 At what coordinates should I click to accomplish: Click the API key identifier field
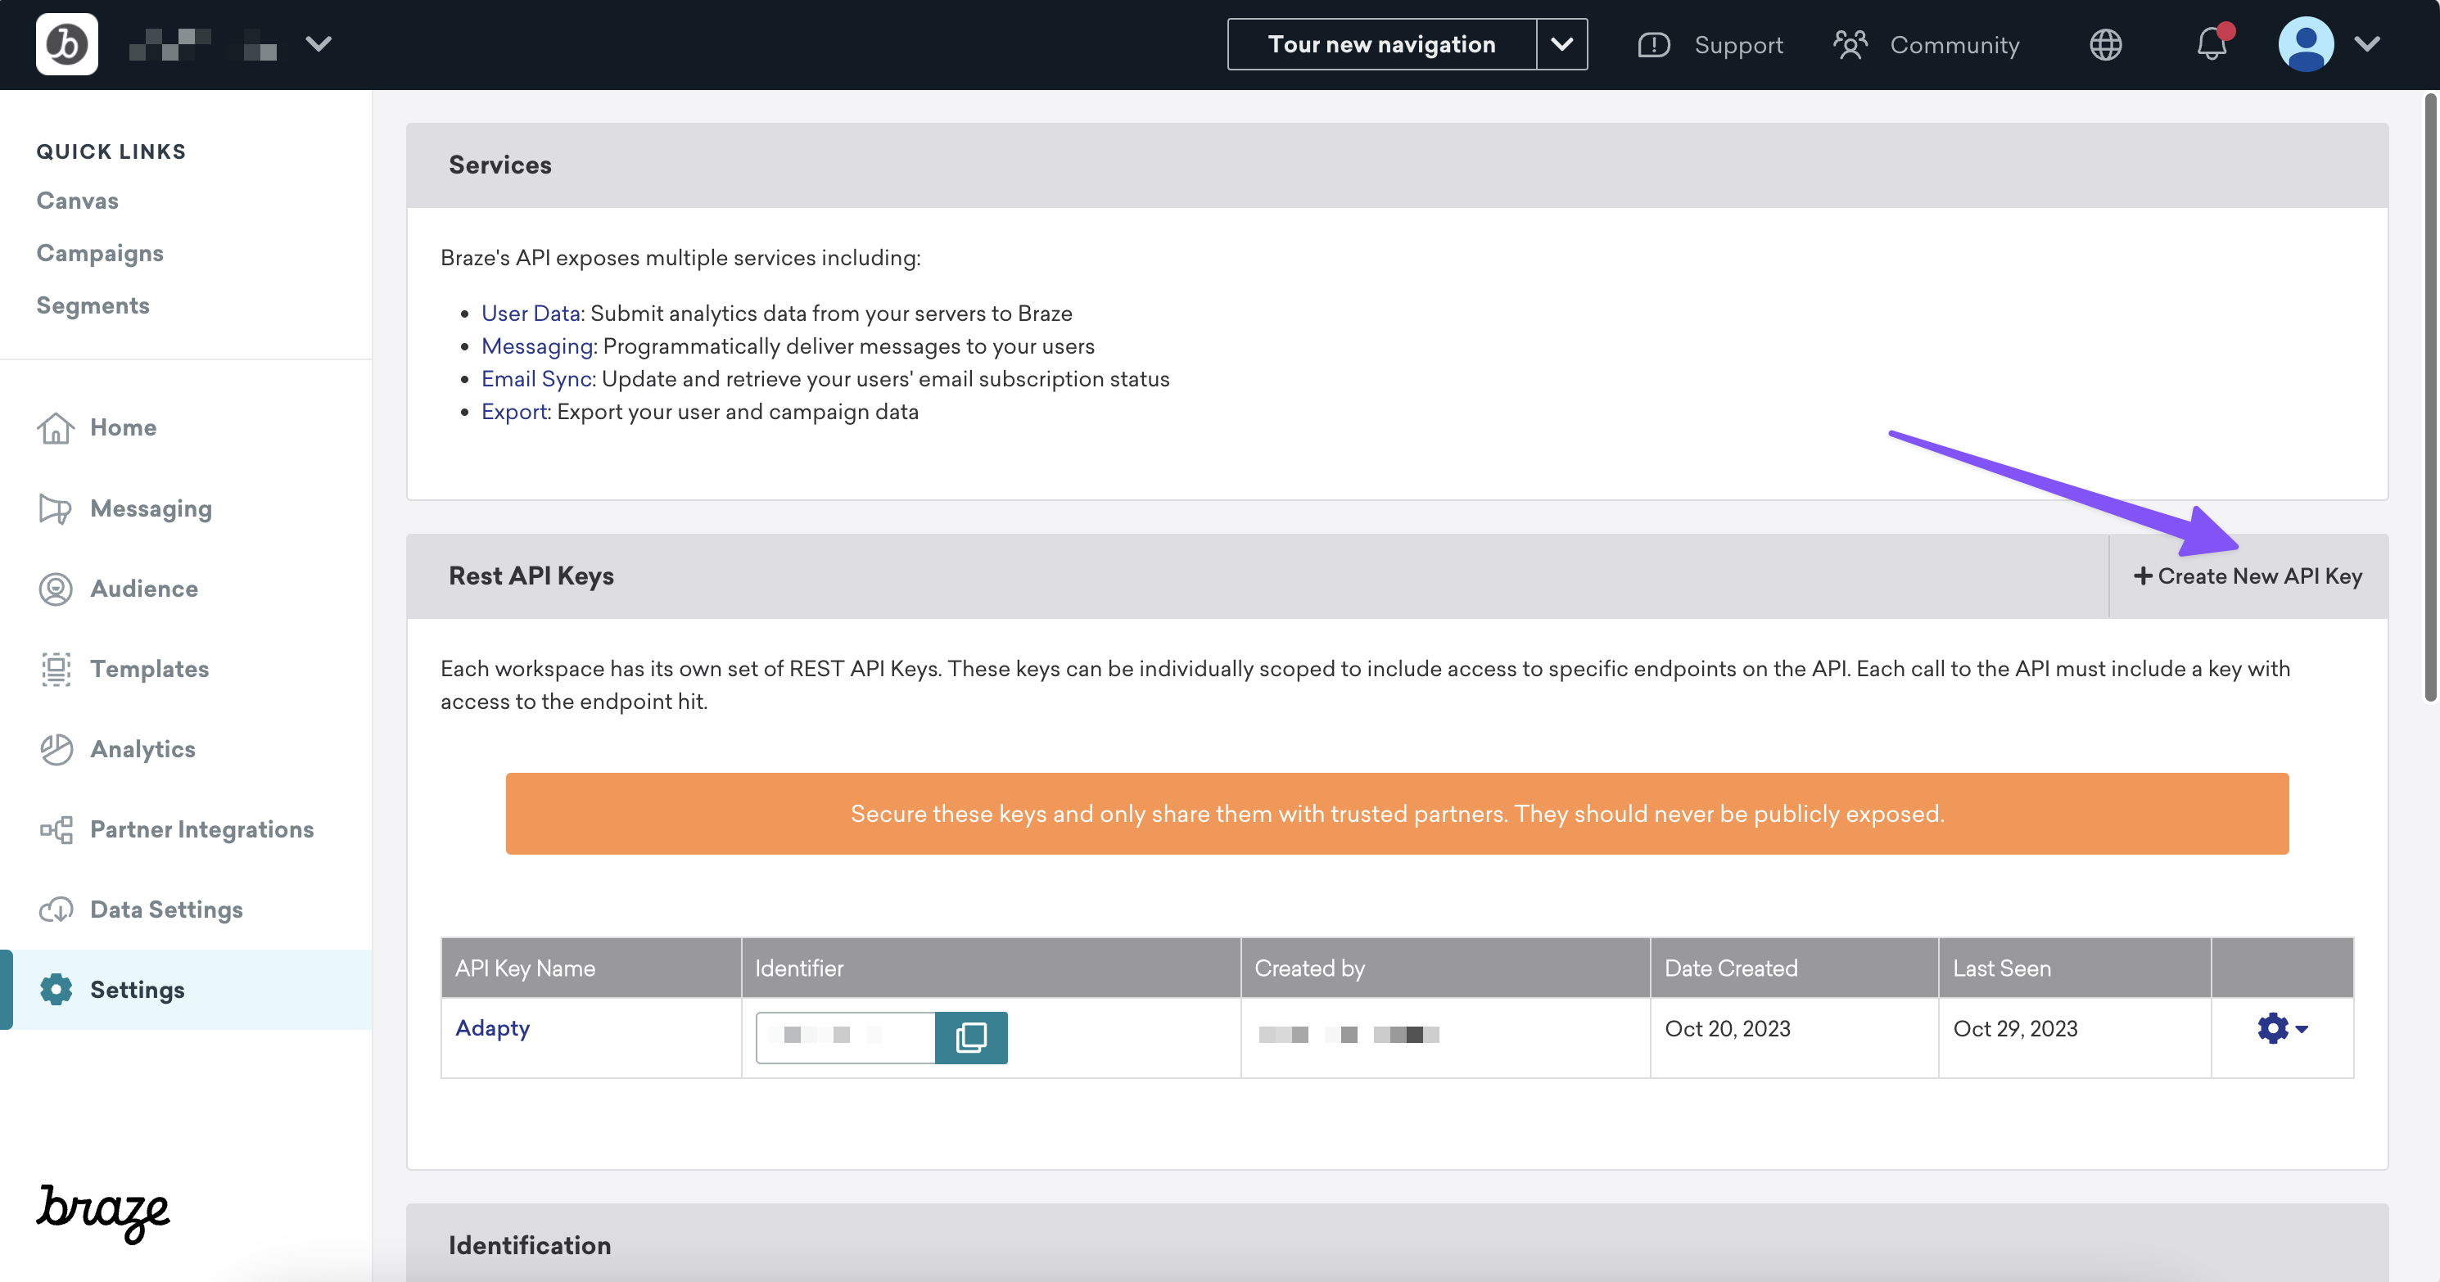(845, 1036)
